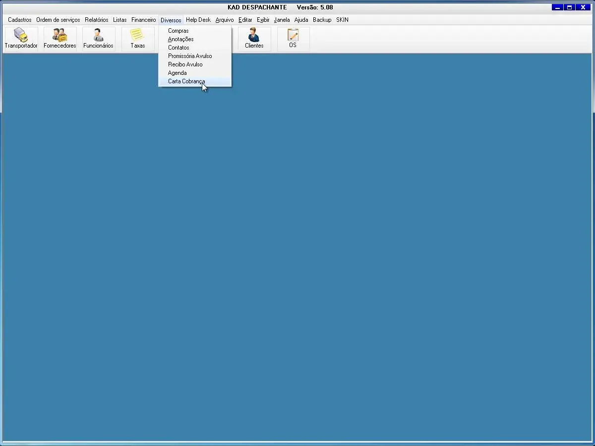Click the Financeiro menu
595x446 pixels.
[143, 20]
